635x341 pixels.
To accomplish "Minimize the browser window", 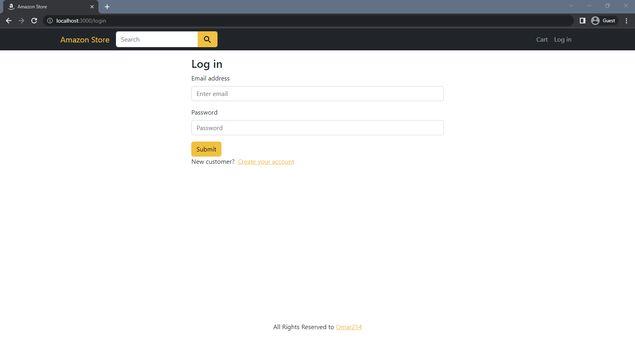I will click(x=589, y=6).
